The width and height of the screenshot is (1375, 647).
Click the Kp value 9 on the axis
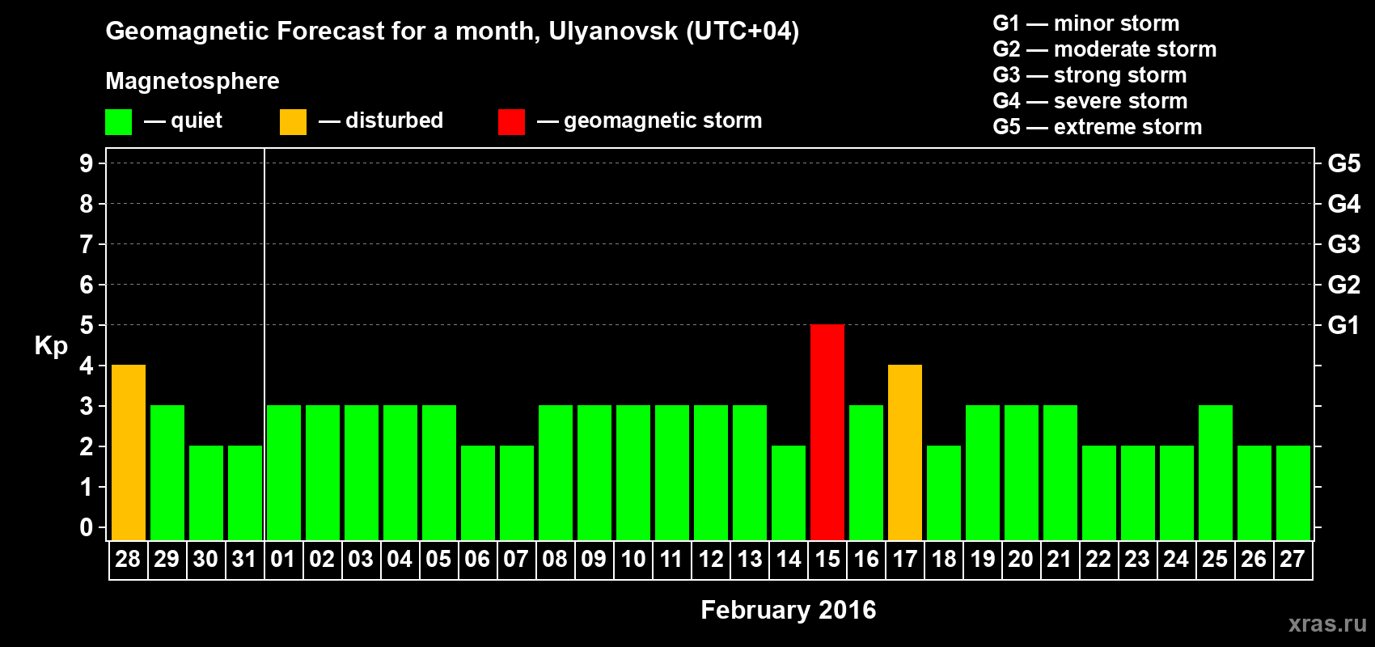(87, 163)
